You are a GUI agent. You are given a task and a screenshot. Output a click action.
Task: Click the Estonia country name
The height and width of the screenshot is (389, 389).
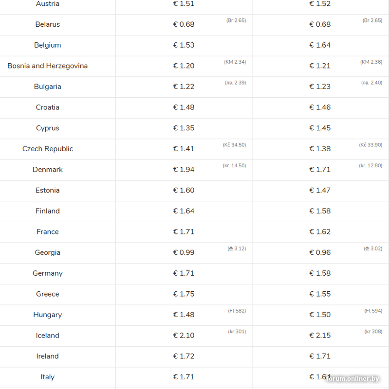coord(48,191)
